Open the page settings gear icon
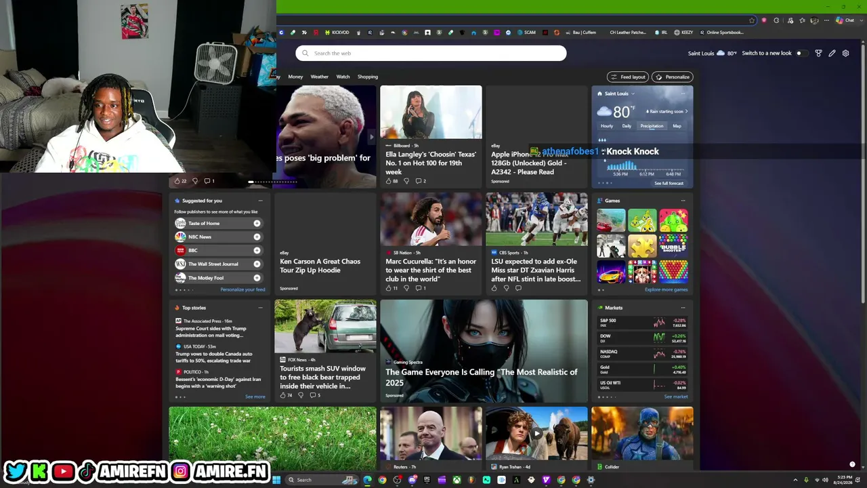This screenshot has width=867, height=488. click(845, 54)
